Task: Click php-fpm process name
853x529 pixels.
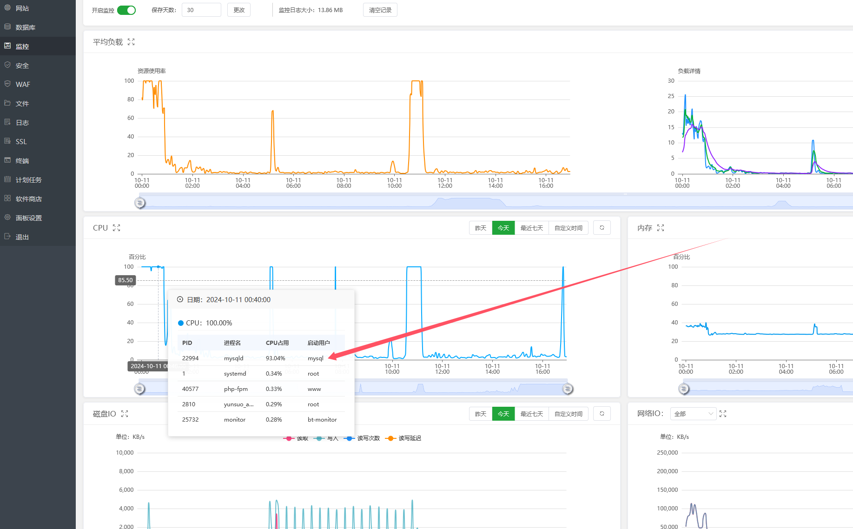Action: (236, 389)
